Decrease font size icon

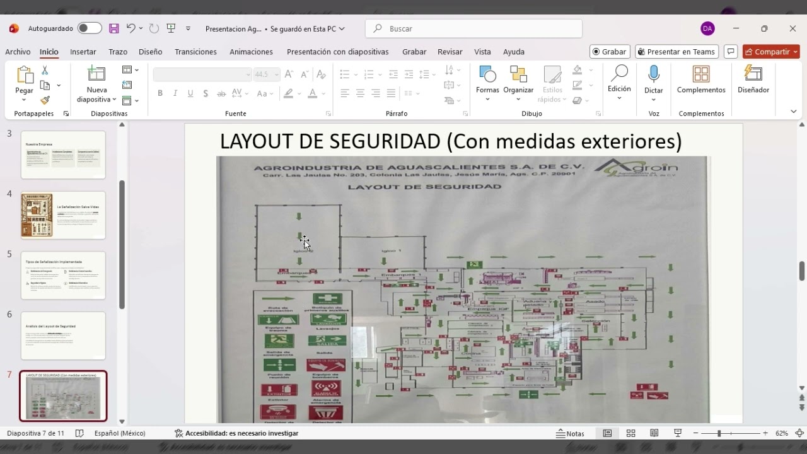tap(305, 74)
